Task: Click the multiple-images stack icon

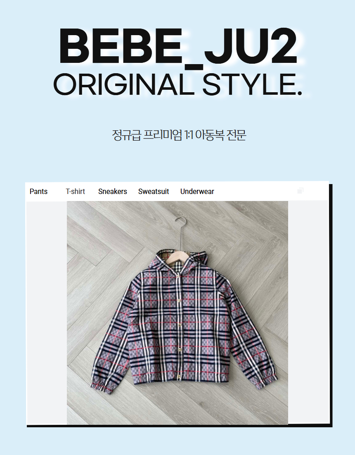Action: pyautogui.click(x=300, y=191)
